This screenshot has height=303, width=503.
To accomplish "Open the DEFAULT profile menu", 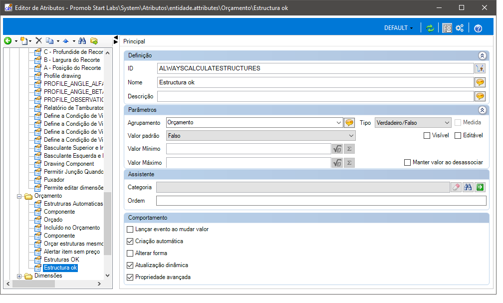I will pyautogui.click(x=398, y=28).
